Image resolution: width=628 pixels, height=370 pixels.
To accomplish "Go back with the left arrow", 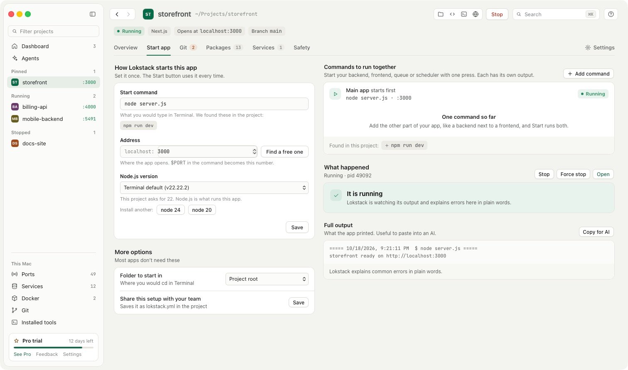I will pos(117,14).
